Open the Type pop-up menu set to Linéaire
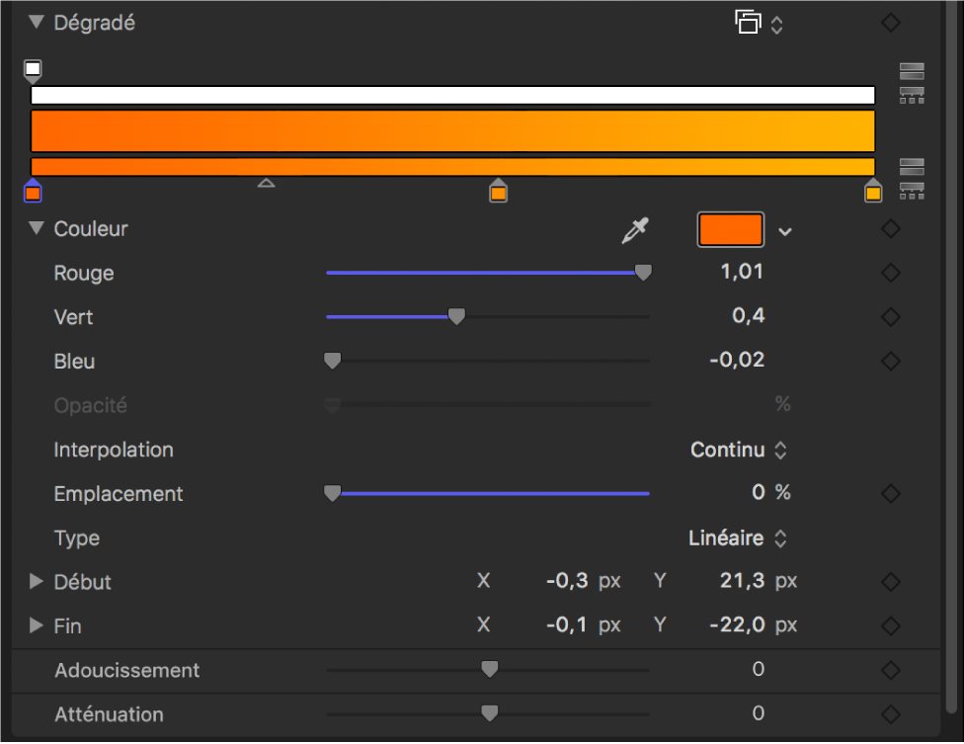 point(737,538)
